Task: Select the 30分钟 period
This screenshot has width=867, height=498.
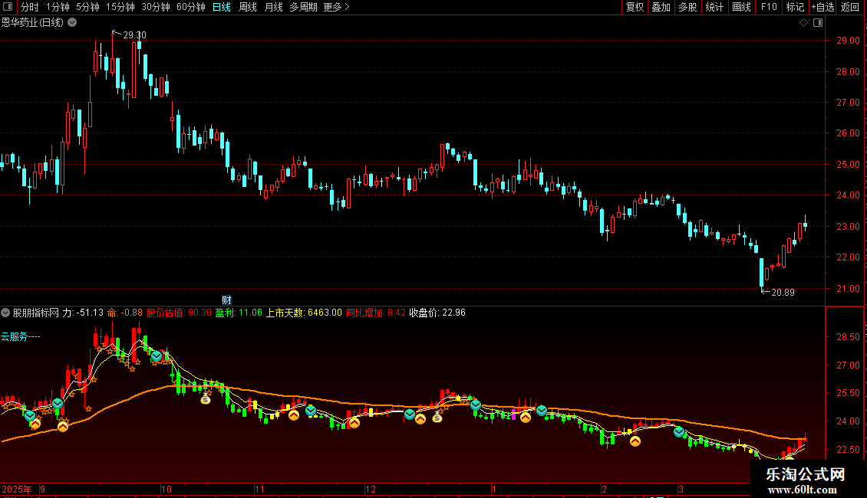Action: point(156,7)
